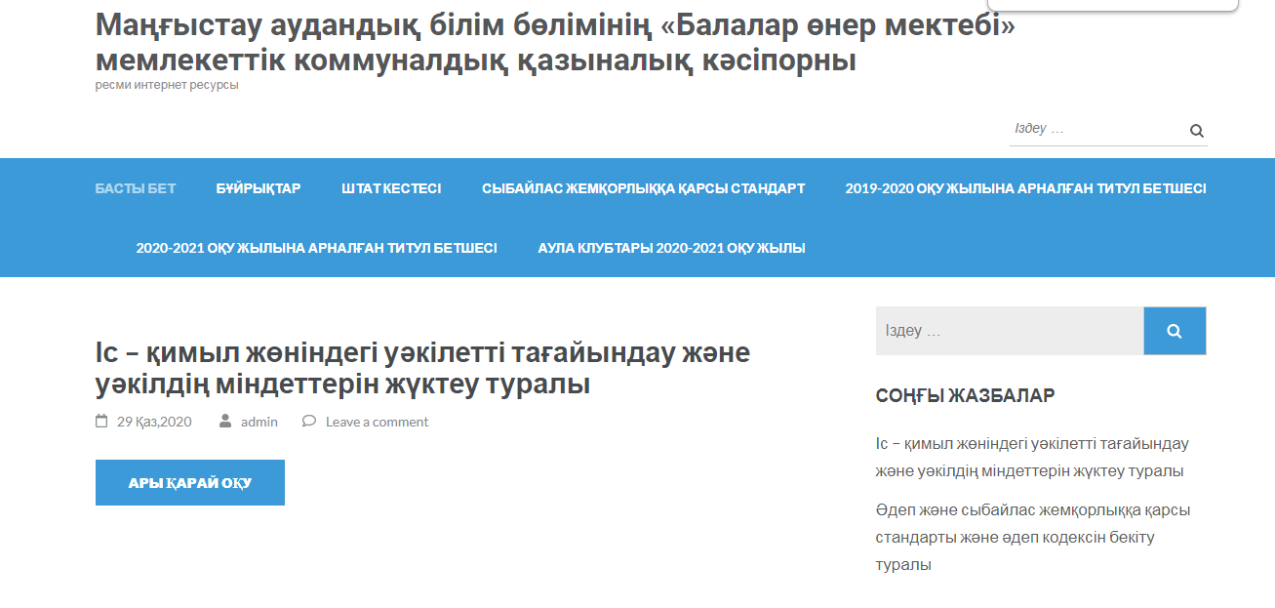Open 2019-2020 ОҚУ ЖЫЛЫНА АРНАЛҒАН ТИТУЛ БЕТШЕСІ
Viewport: 1275px width, 608px height.
[x=1026, y=188]
